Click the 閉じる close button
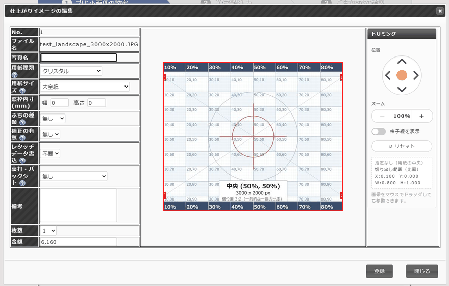The height and width of the screenshot is (286, 449). pos(422,271)
